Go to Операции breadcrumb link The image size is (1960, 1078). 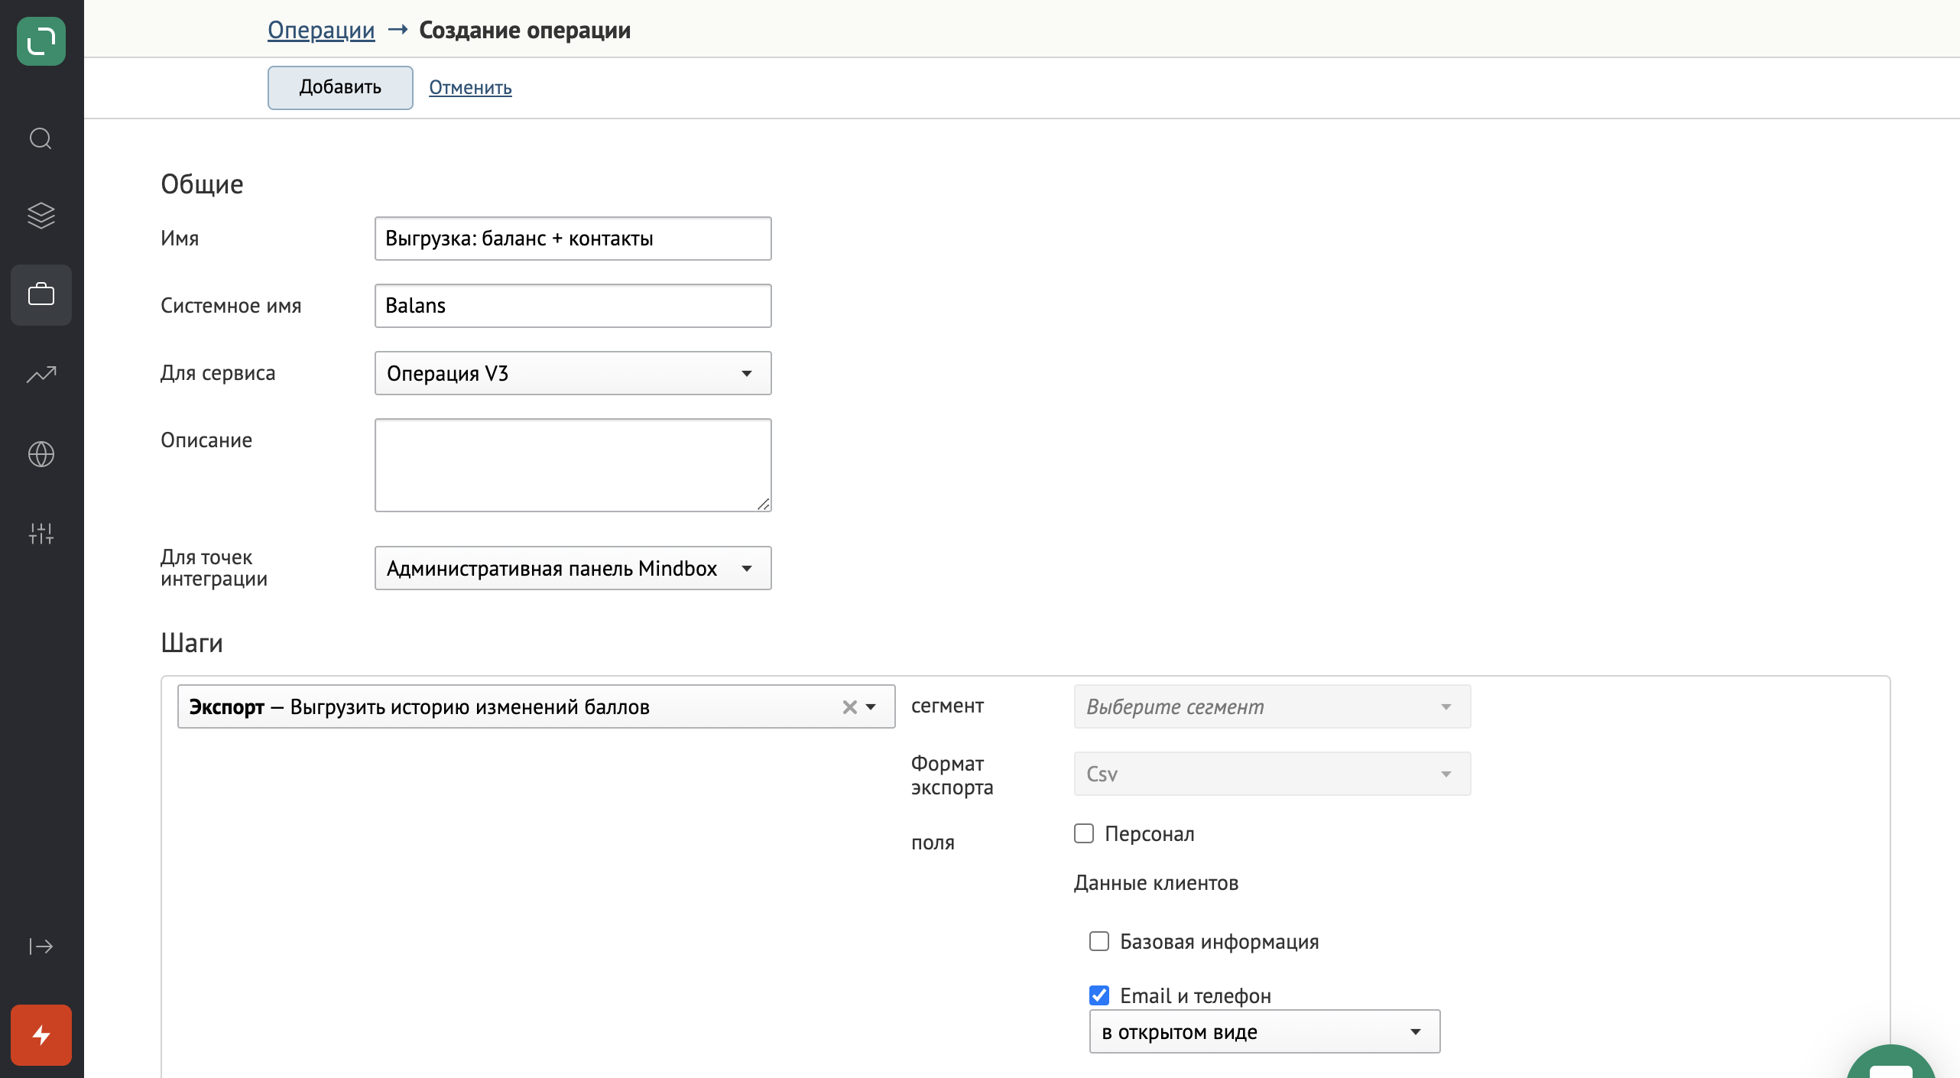pos(321,30)
